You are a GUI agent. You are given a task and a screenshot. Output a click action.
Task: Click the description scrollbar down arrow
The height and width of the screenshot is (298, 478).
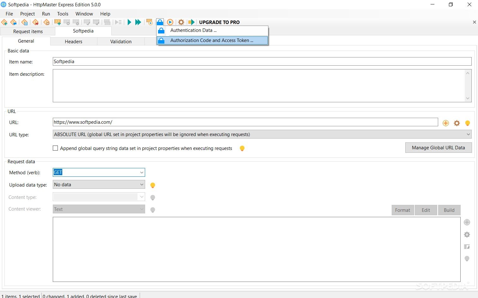point(468,98)
